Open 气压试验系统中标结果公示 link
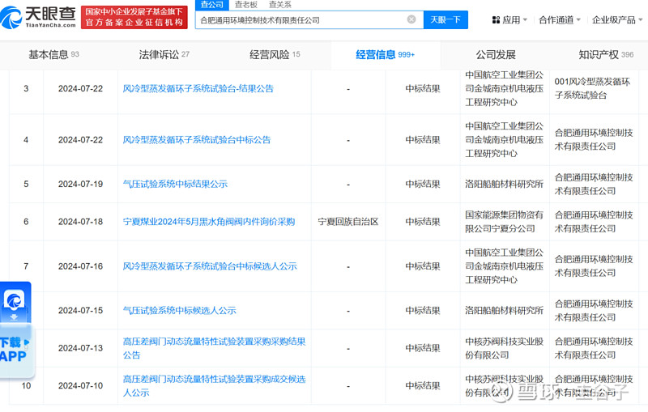 coord(175,184)
